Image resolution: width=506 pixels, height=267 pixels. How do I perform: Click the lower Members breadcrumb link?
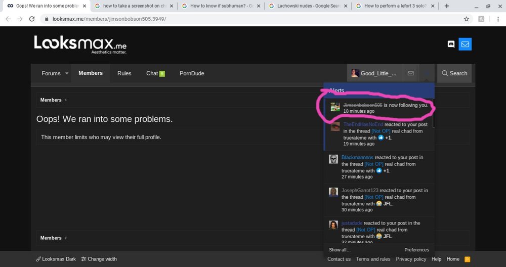51,238
